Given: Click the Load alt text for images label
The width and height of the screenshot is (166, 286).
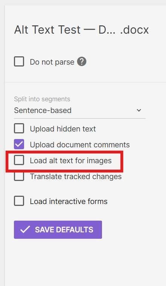Looking at the screenshot, I should tap(71, 161).
